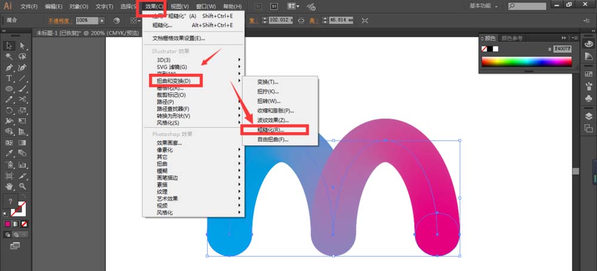This screenshot has height=271, width=597.
Task: Open the 编辑(E) menu
Action: (53, 7)
